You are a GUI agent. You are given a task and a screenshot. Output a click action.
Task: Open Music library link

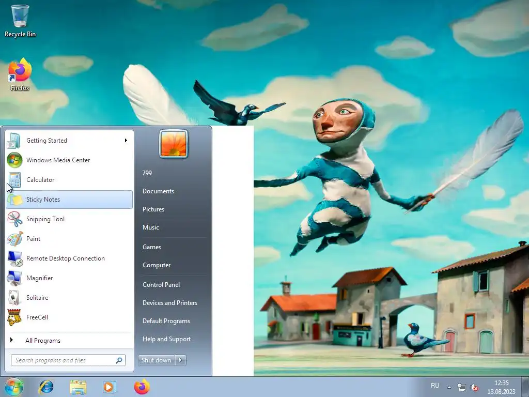(150, 227)
